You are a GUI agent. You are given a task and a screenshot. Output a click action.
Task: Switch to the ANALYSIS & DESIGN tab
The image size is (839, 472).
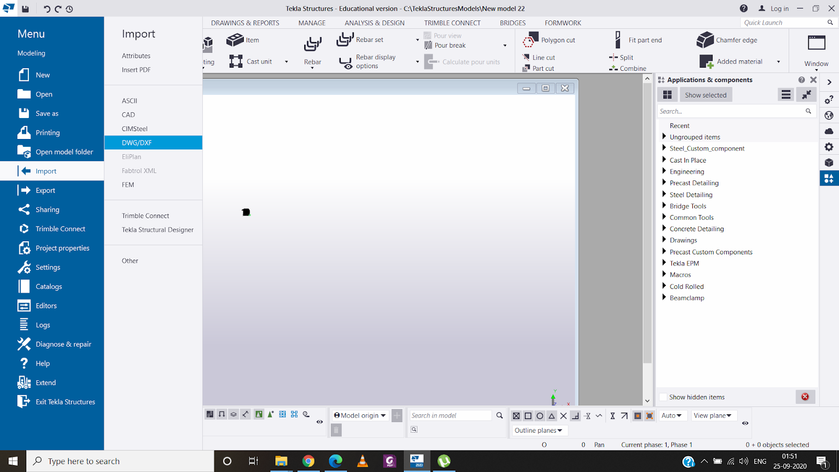(x=374, y=23)
